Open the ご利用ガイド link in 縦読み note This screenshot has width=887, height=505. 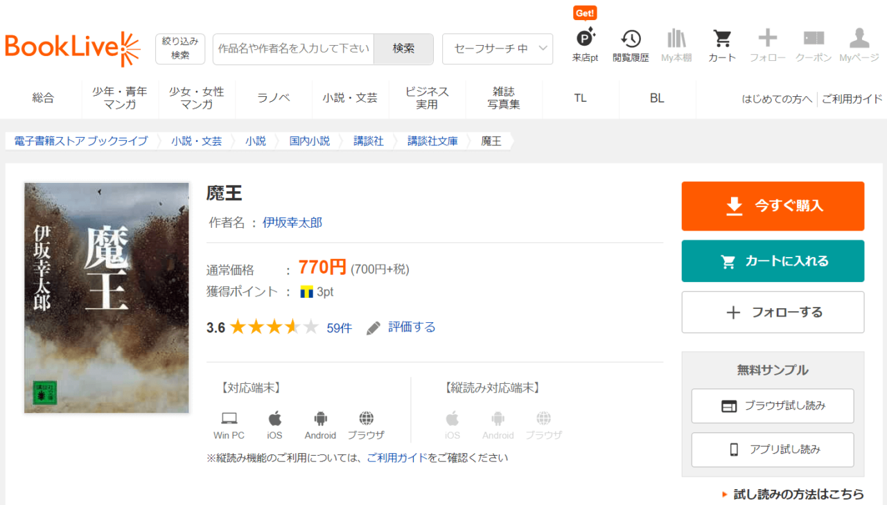point(397,458)
